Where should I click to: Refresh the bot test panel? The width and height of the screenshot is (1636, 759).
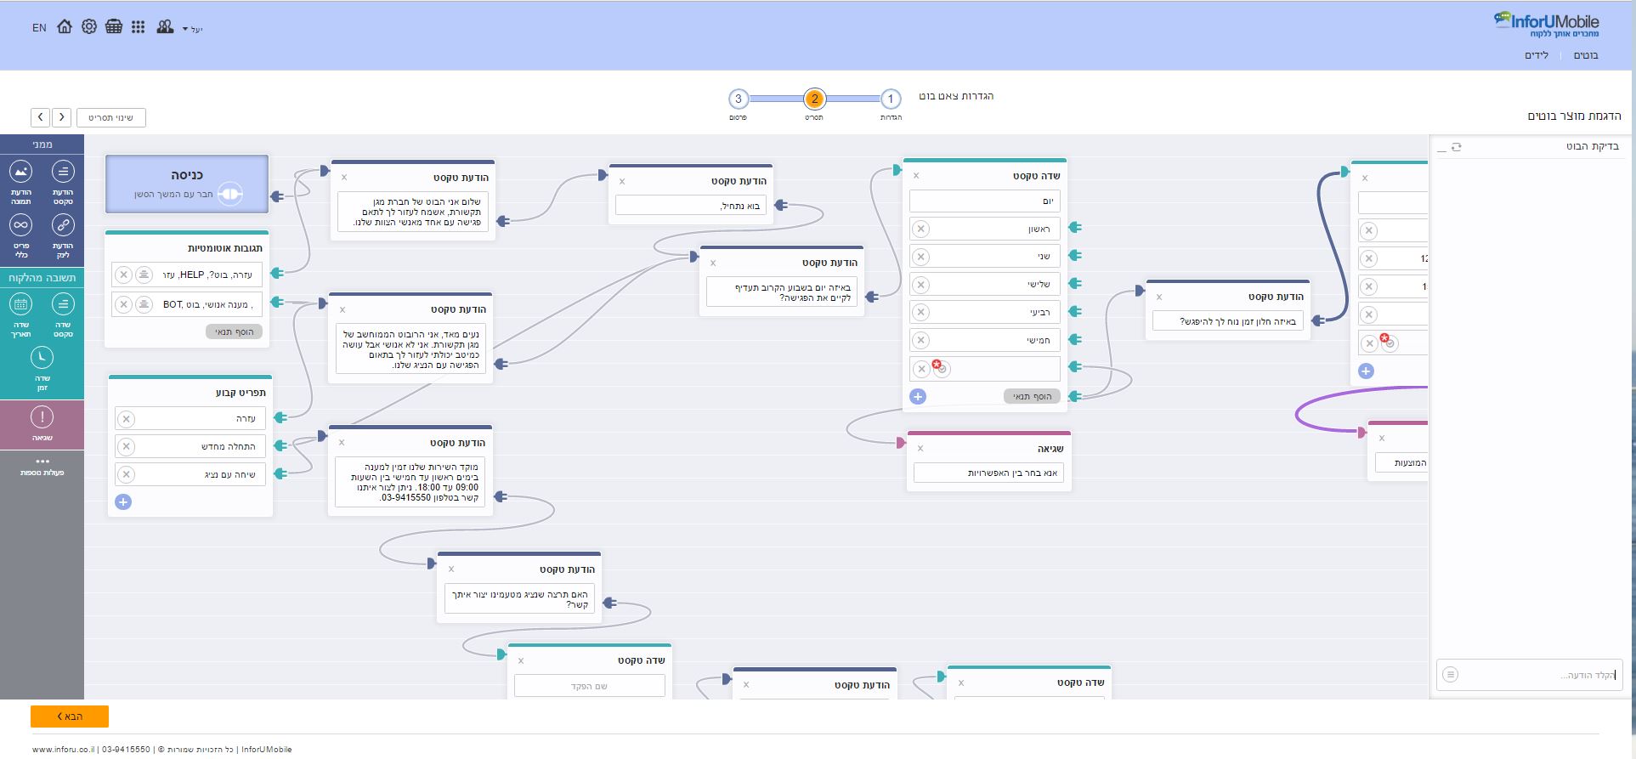click(1456, 147)
